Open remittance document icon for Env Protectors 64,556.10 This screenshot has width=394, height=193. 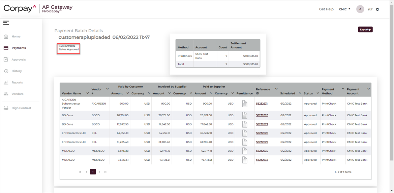coord(245,133)
